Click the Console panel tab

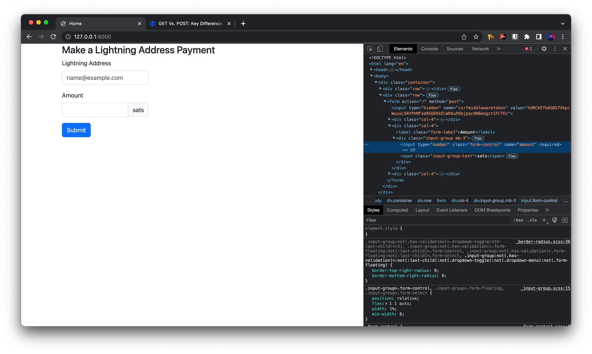[429, 49]
